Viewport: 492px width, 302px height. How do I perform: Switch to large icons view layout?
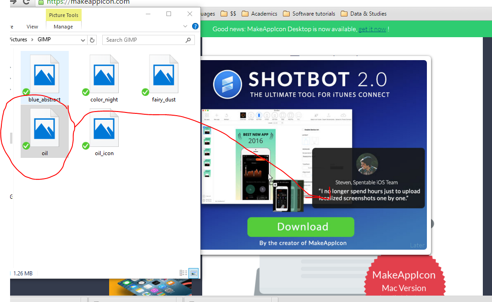[x=194, y=273]
